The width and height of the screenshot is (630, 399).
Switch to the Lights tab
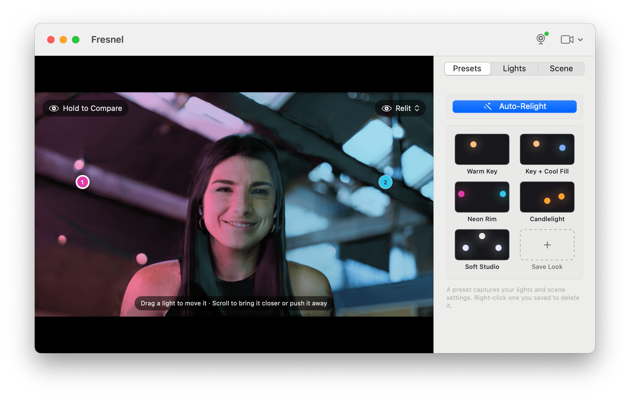click(x=514, y=68)
